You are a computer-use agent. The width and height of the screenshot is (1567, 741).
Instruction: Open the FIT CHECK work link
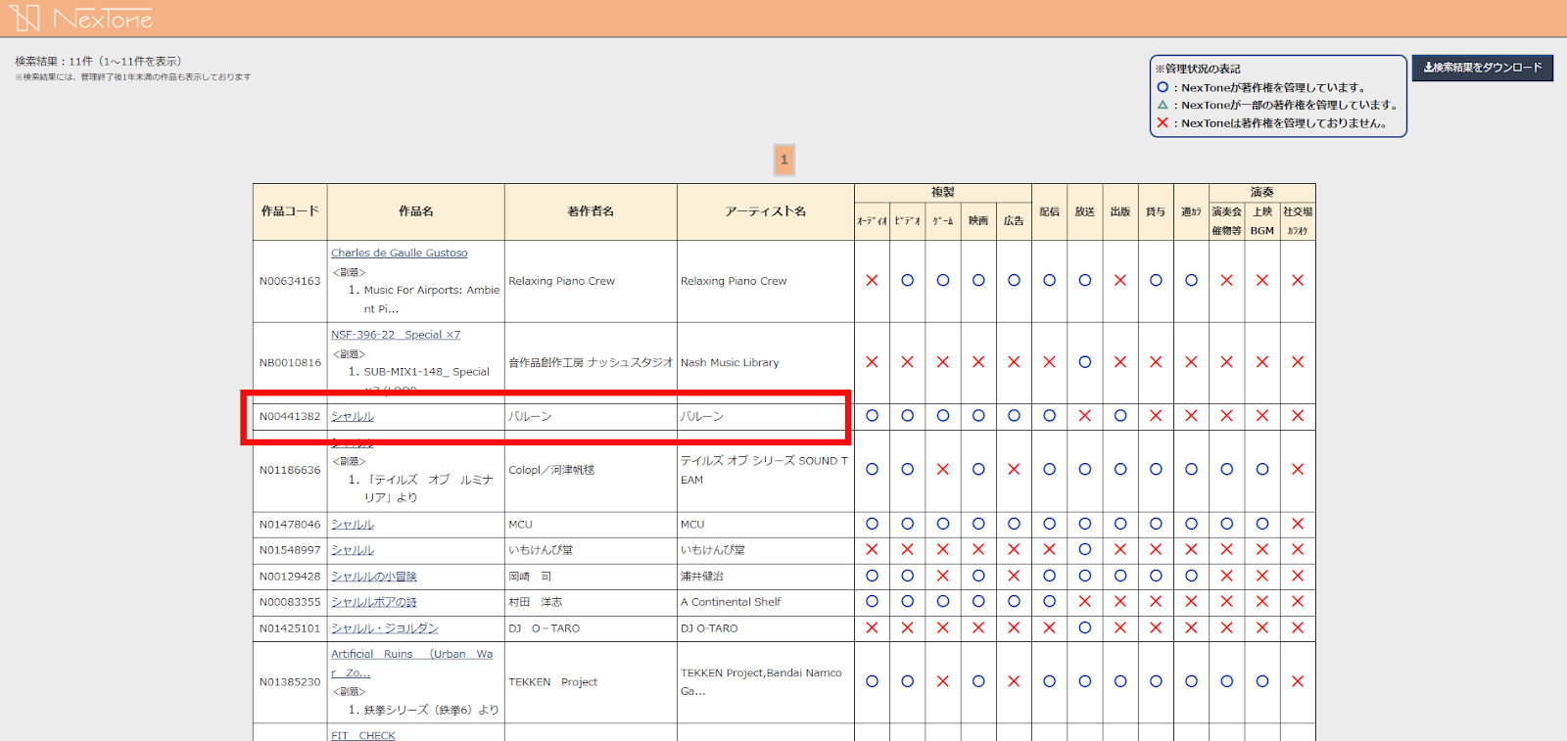tap(362, 735)
